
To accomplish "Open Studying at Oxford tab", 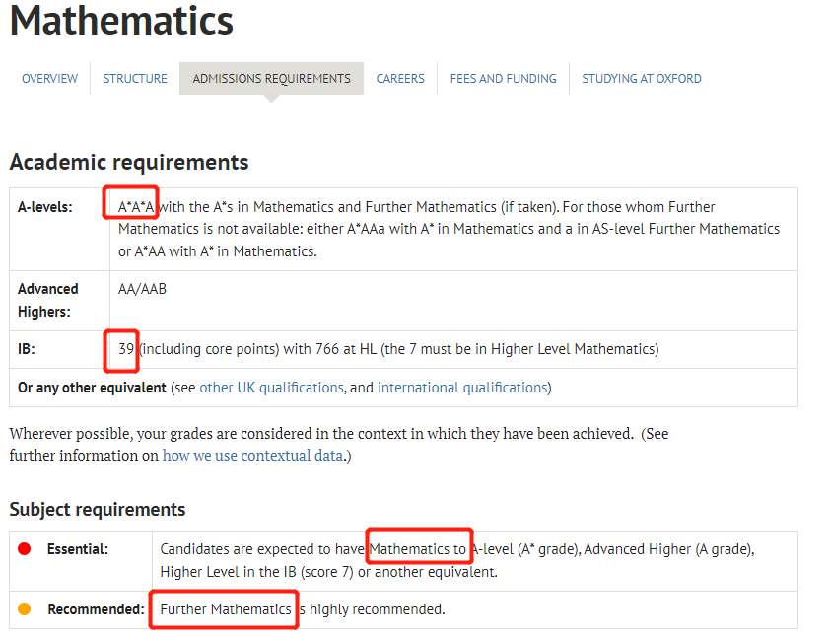I will pyautogui.click(x=642, y=78).
